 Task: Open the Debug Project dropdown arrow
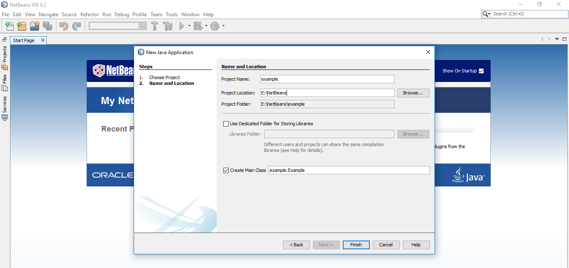coord(206,26)
